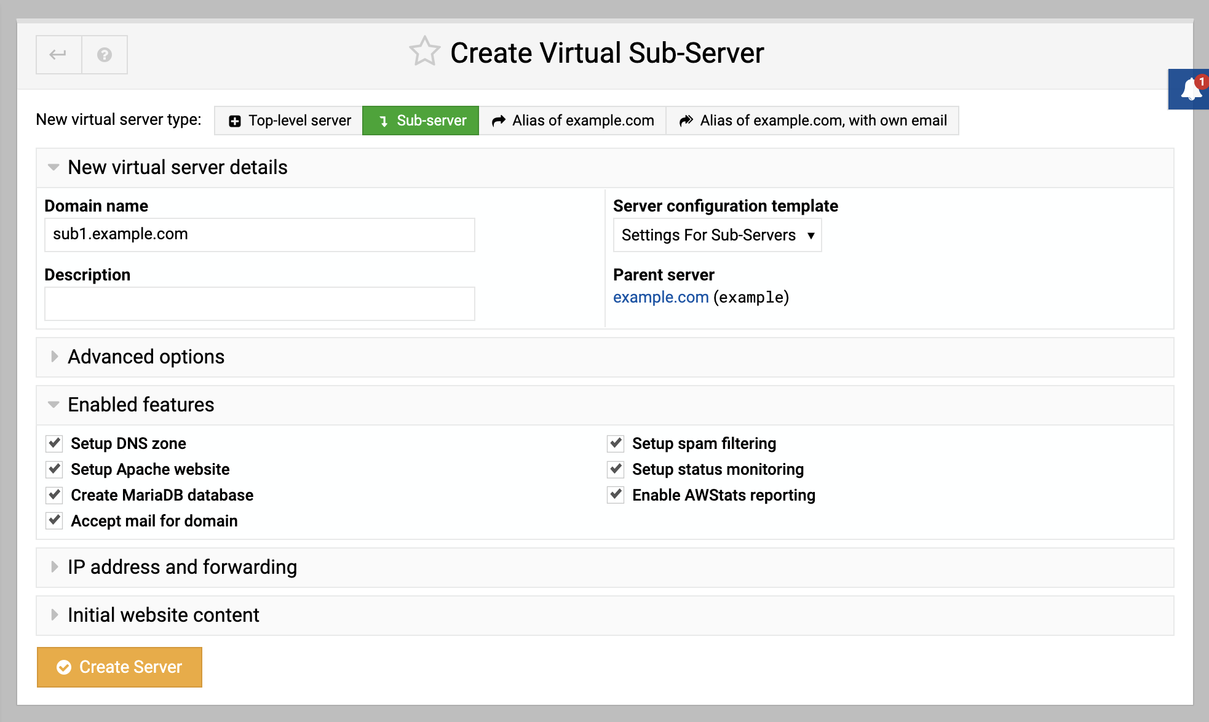Click the Create Server button
The height and width of the screenshot is (722, 1209).
coord(119,667)
